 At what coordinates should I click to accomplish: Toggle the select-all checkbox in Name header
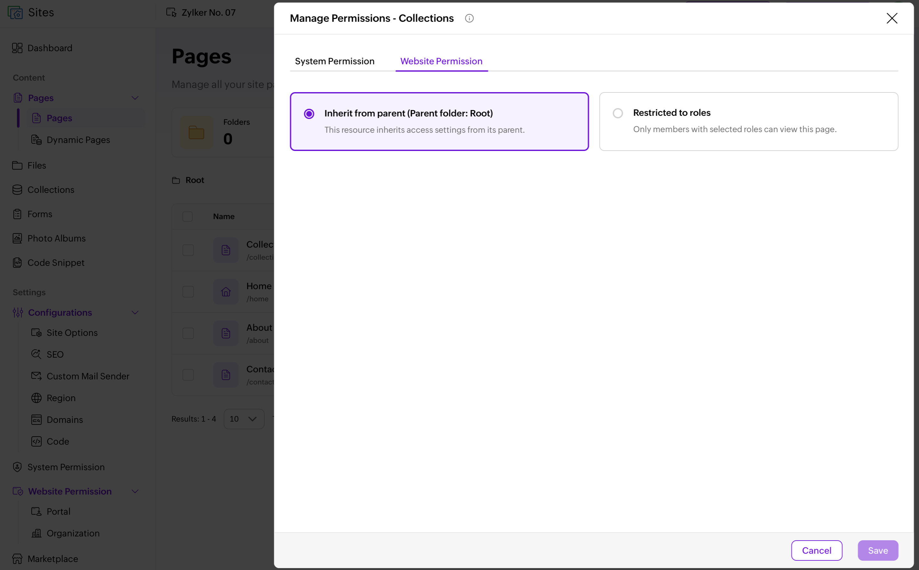188,216
